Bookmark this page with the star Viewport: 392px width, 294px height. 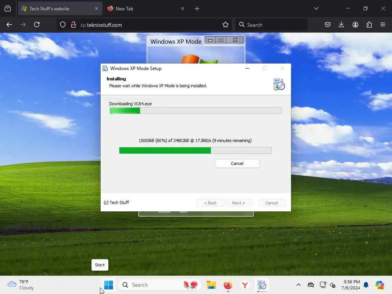pos(225,25)
